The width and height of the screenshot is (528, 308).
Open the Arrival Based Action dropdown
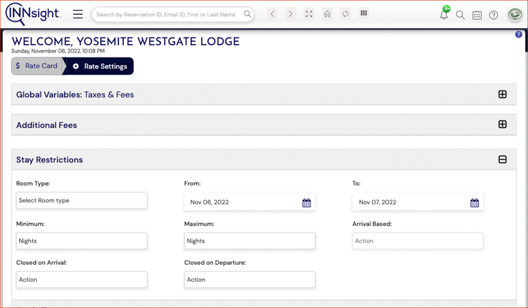click(x=418, y=241)
